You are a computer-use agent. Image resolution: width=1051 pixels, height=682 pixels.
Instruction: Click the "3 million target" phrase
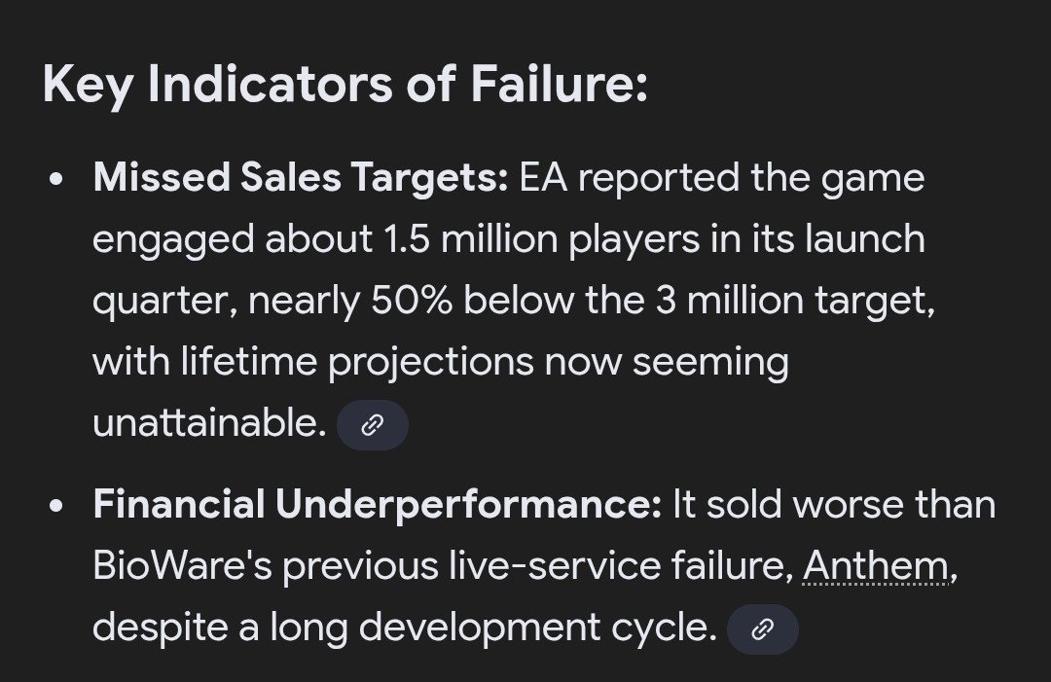793,301
